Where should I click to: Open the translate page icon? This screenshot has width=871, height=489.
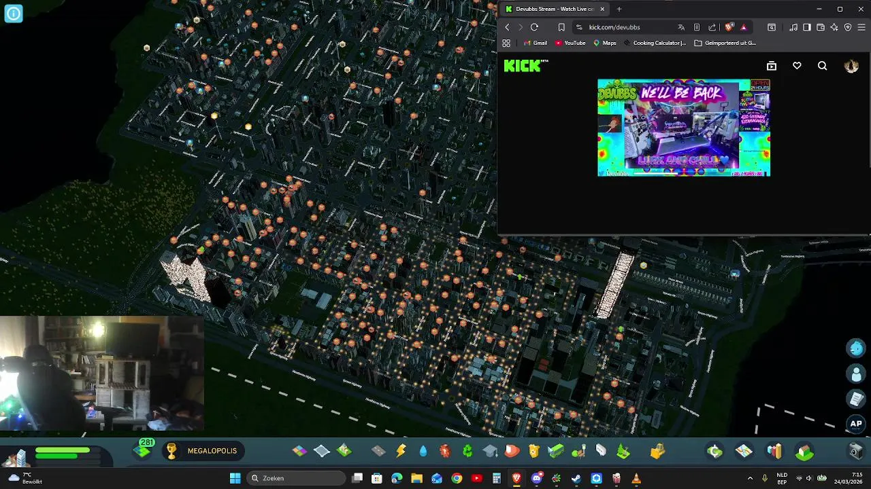[x=681, y=27]
